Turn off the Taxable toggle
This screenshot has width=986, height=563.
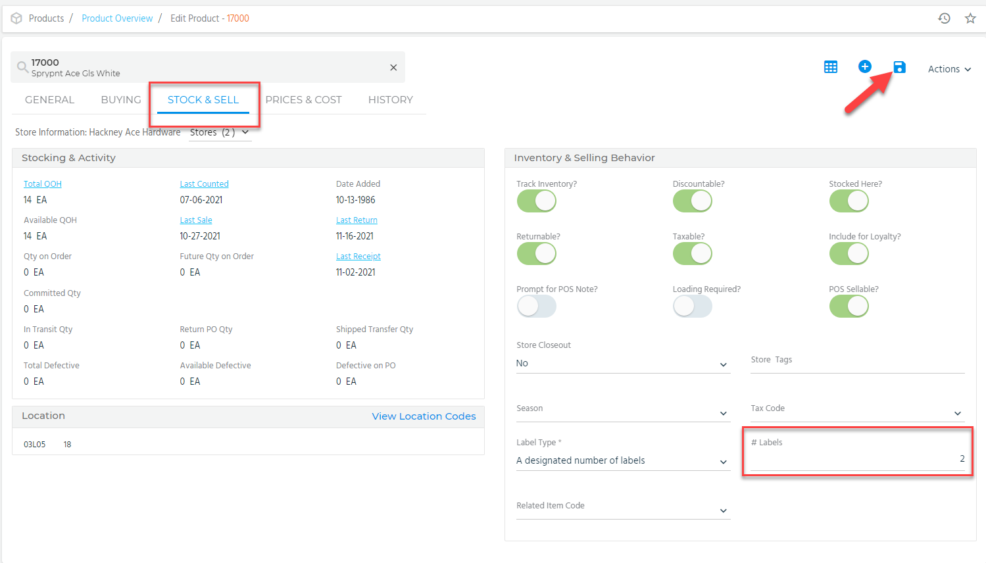[x=692, y=253]
